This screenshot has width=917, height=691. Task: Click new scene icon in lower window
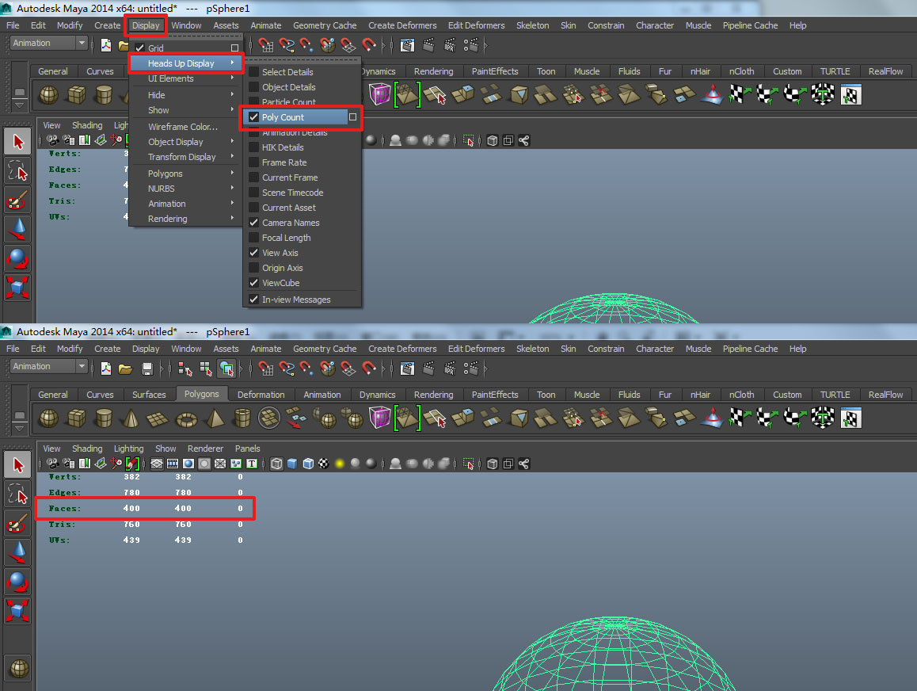pyautogui.click(x=106, y=368)
